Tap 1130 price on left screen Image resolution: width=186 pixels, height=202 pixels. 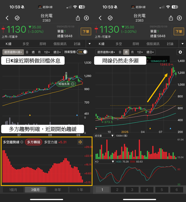point(16,29)
